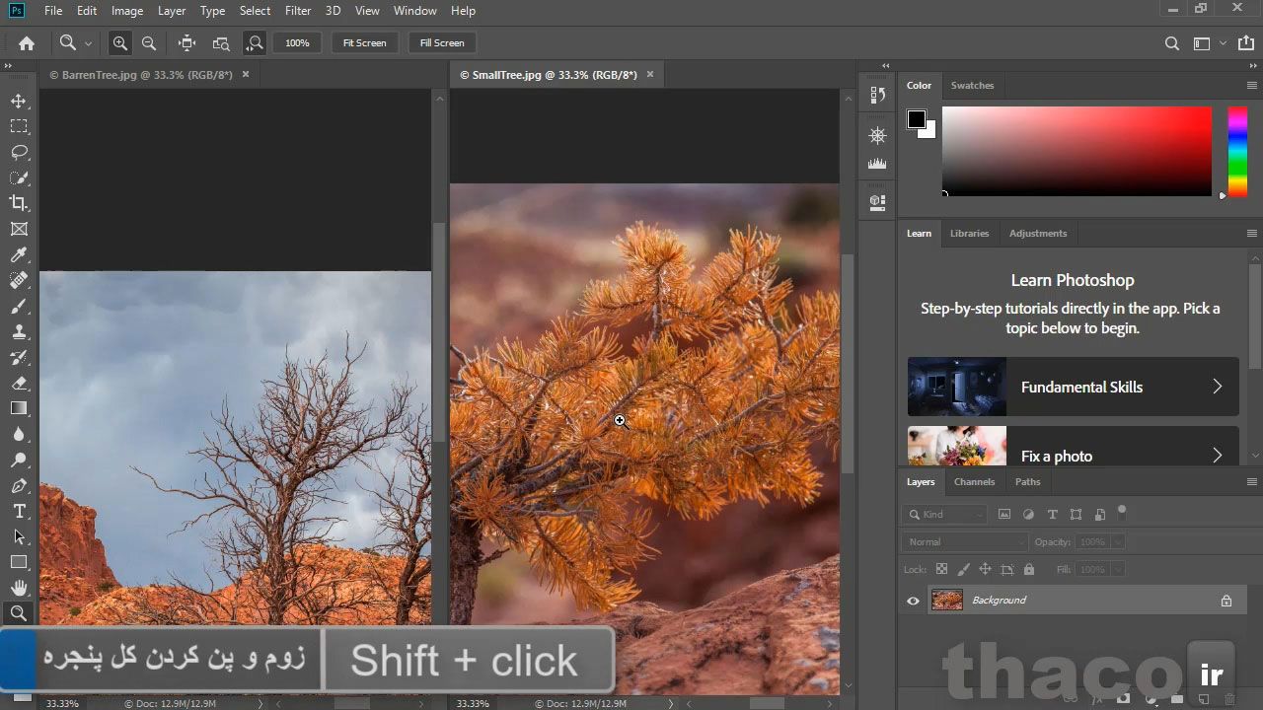Open the Layers panel options menu
Image resolution: width=1263 pixels, height=710 pixels.
point(1251,482)
